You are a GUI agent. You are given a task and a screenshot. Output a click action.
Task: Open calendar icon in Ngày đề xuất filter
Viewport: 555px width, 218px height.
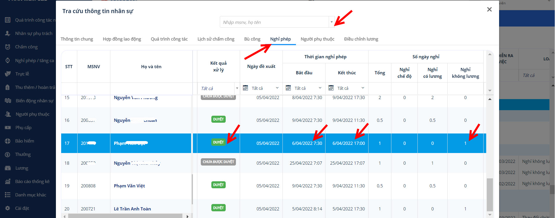(246, 88)
